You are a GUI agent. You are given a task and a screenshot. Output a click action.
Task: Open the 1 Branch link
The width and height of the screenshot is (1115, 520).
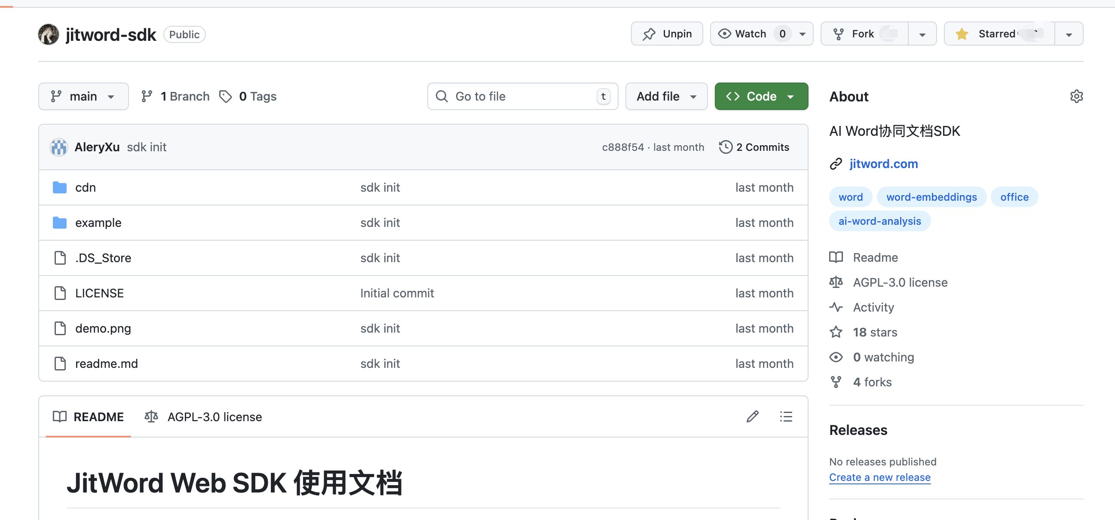click(x=175, y=96)
